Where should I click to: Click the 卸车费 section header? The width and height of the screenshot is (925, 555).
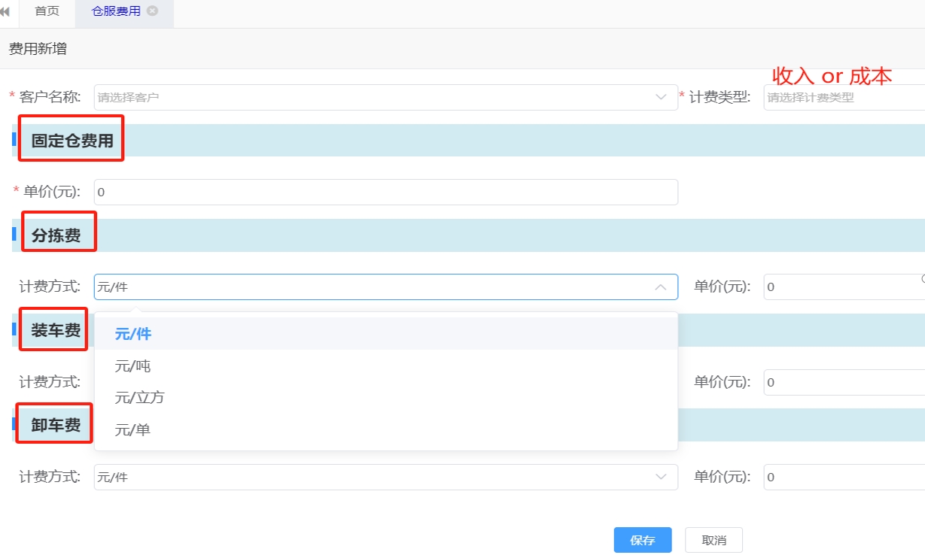click(56, 425)
